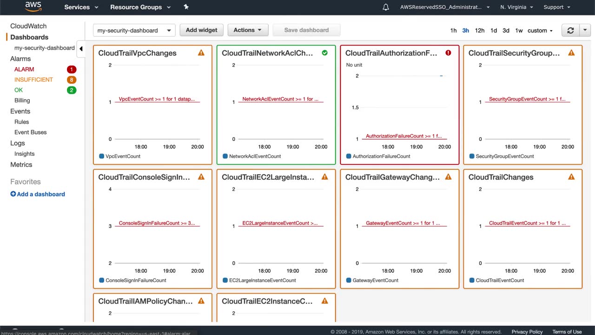
Task: Click the Save dashboard button
Action: point(306,30)
